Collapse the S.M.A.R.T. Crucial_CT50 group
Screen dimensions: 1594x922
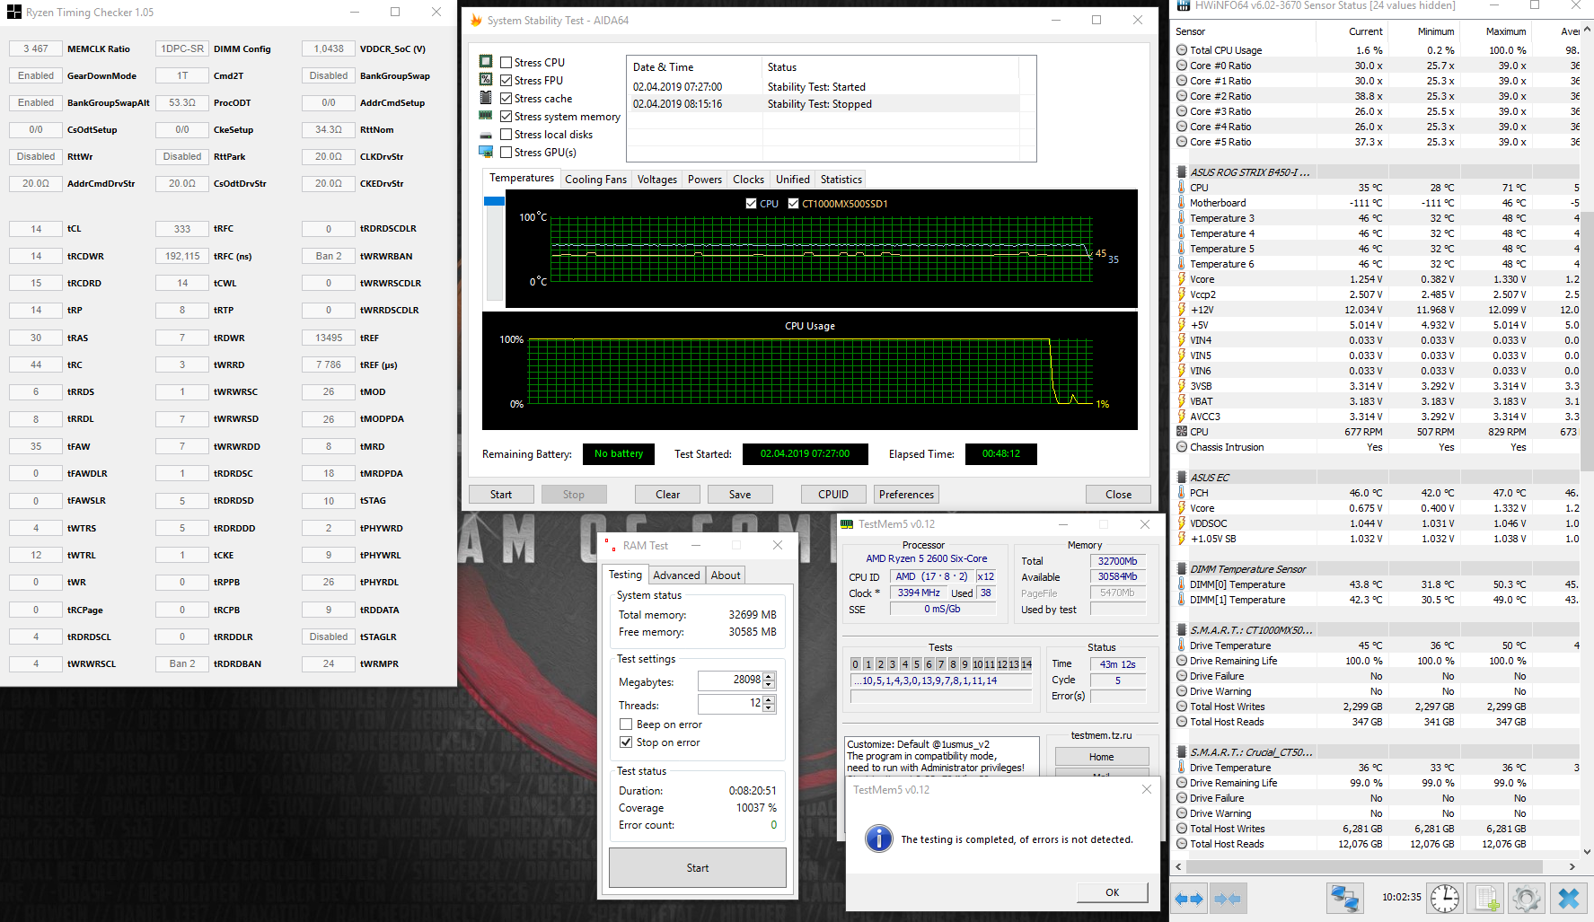[x=1182, y=752]
